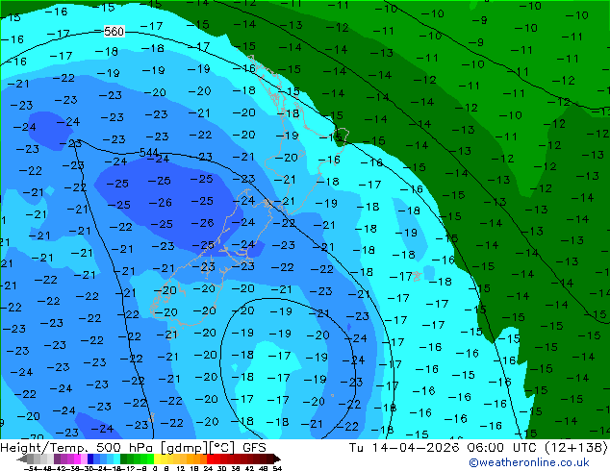Pick the yellow swatch above legend 0
This screenshot has width=610, height=471.
pos(157,459)
